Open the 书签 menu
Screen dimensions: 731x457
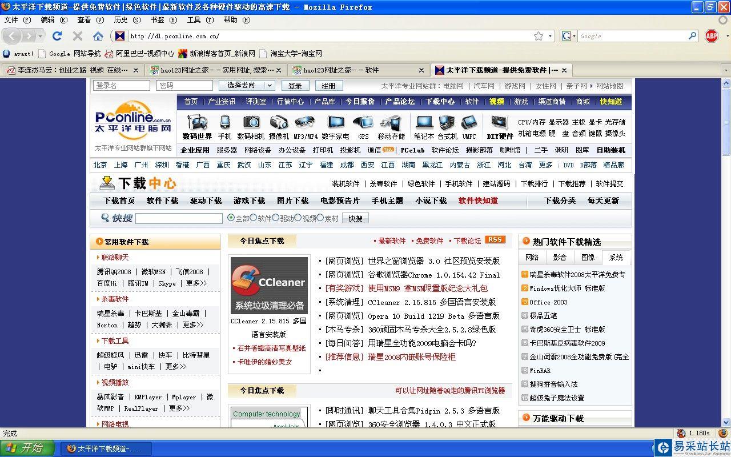pyautogui.click(x=164, y=20)
